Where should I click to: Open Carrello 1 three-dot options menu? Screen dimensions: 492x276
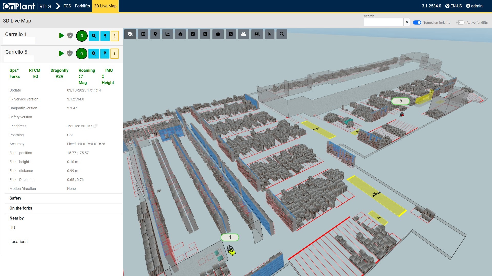tap(115, 36)
